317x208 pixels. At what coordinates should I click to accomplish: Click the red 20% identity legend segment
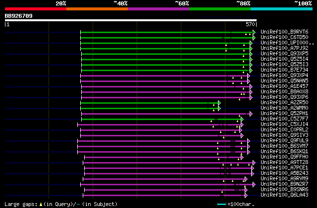36,9
